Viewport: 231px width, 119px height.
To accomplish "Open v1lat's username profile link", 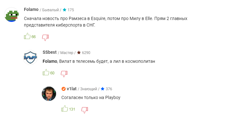I will pos(72,89).
